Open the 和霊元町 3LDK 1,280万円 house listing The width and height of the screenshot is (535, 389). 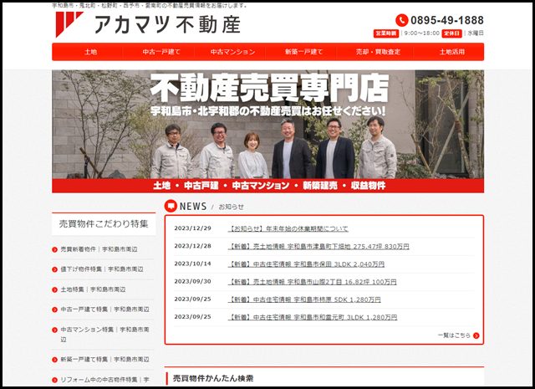[313, 317]
